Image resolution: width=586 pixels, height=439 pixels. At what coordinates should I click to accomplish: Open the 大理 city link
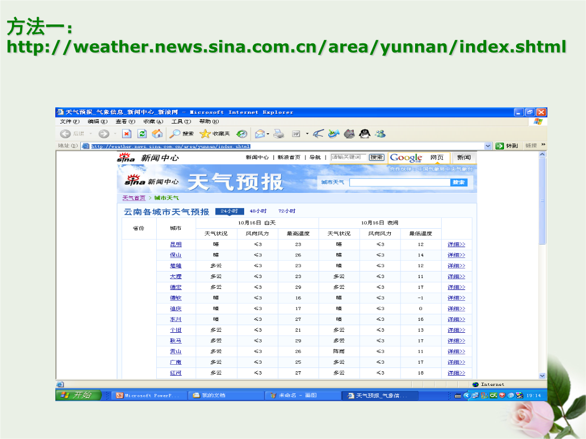point(176,276)
